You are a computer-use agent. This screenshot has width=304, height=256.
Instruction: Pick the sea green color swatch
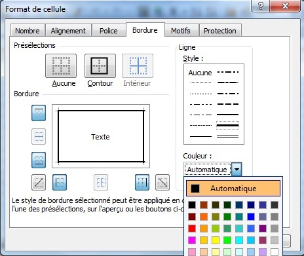click(x=227, y=229)
